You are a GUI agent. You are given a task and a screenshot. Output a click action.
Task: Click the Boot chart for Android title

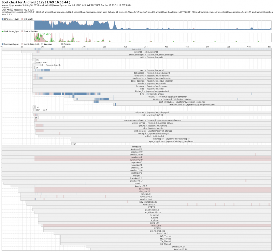(x=36, y=2)
